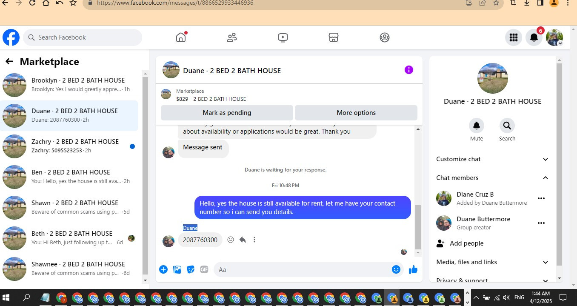577x306 pixels.
Task: Open browser downloads icon
Action: [527, 3]
